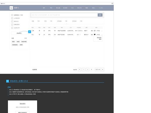The width and height of the screenshot is (151, 113).
Task: Click the button in the 添加成功 dialog
Action: (x=22, y=112)
